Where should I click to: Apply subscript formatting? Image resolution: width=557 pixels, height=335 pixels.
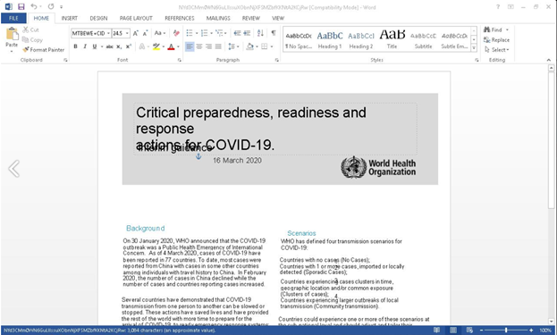(119, 46)
